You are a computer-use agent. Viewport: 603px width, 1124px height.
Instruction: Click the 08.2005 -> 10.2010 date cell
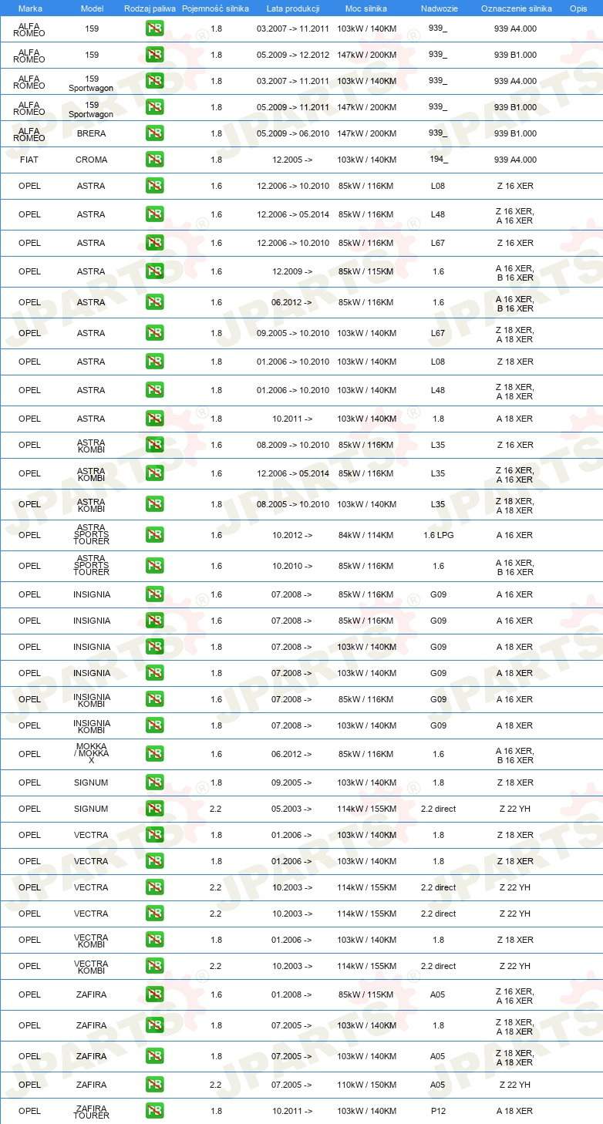point(293,504)
